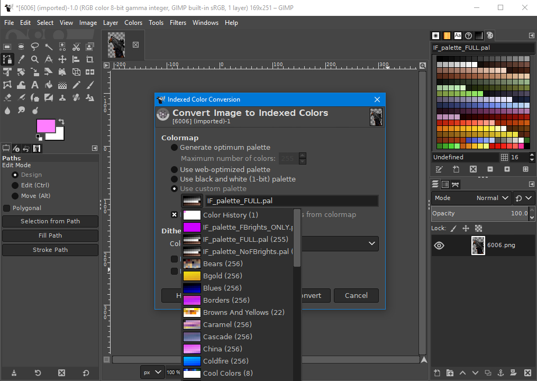Click the Cancel button in the dialog
Image resolution: width=537 pixels, height=381 pixels.
pos(356,296)
